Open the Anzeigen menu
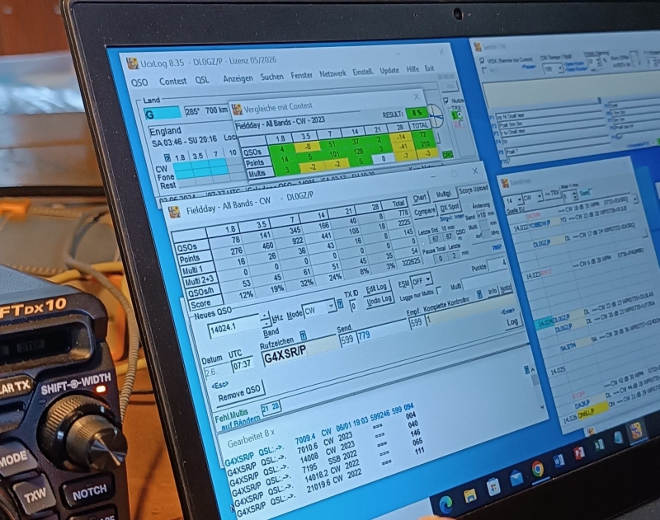This screenshot has width=660, height=520. (238, 78)
